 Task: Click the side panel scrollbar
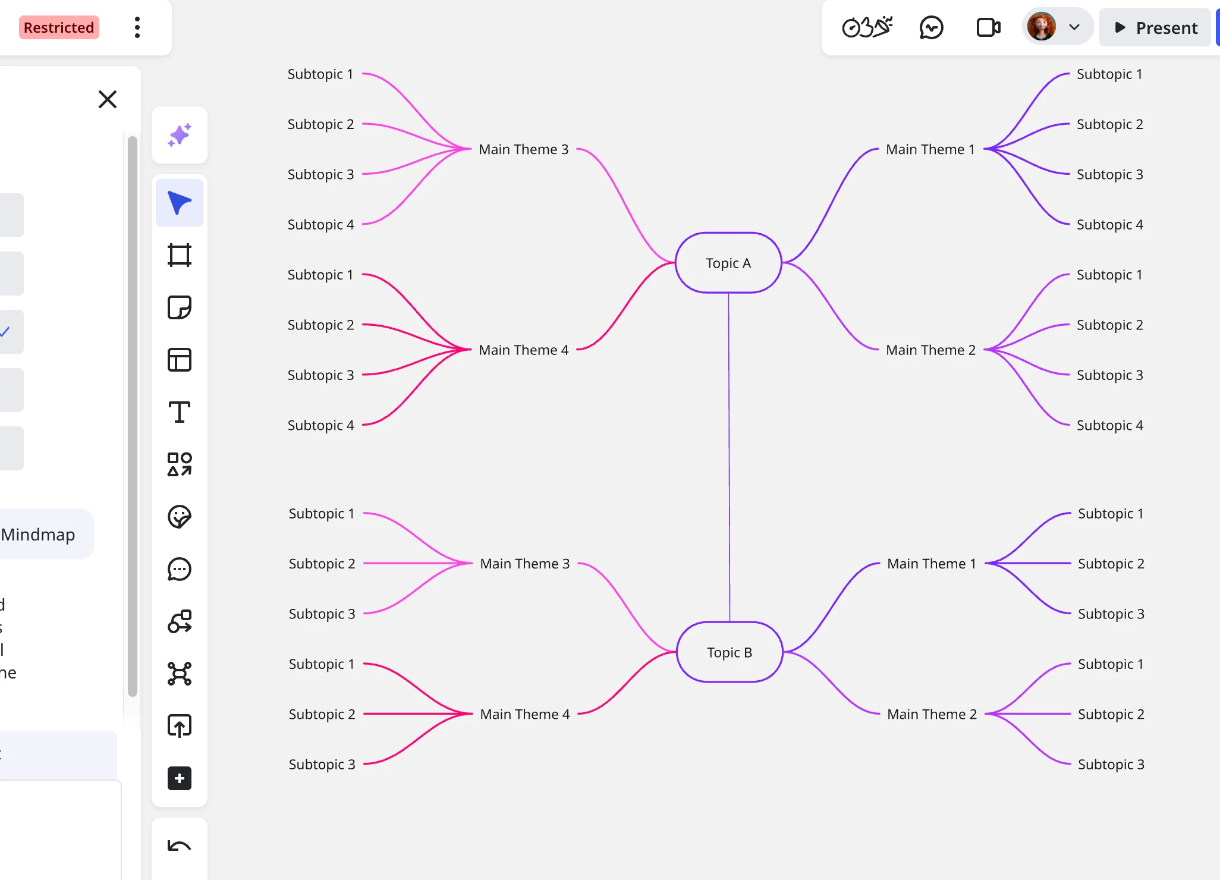133,416
